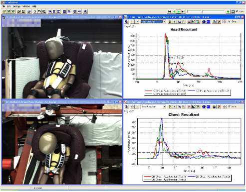Toggle the Sync checkbox in Head Resultant window

click(x=230, y=21)
